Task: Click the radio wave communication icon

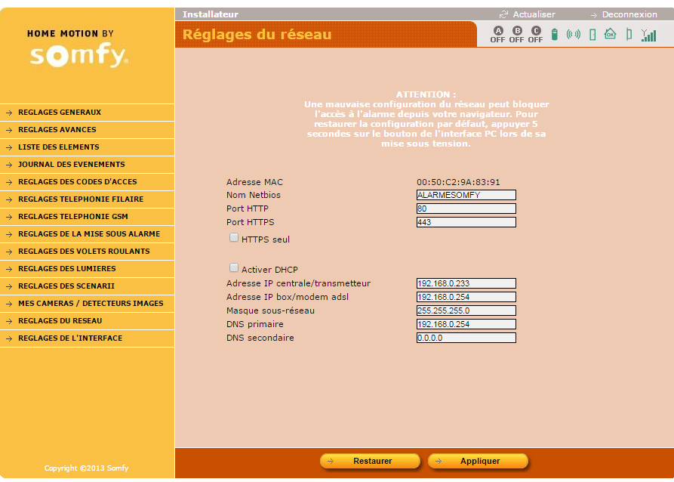Action: pos(574,35)
